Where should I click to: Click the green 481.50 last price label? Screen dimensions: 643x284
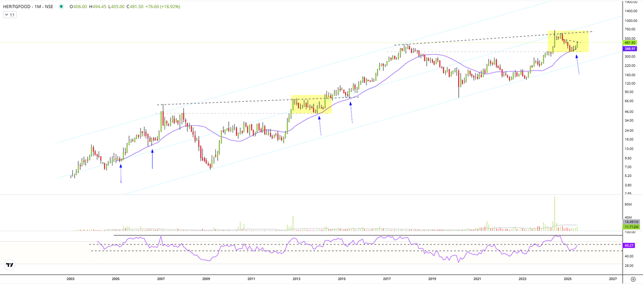[629, 42]
